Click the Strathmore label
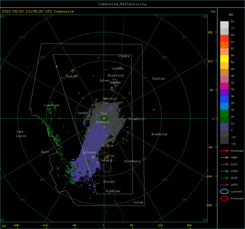Image resolution: width=245 pixels, height=229 pixels. pyautogui.click(x=132, y=161)
